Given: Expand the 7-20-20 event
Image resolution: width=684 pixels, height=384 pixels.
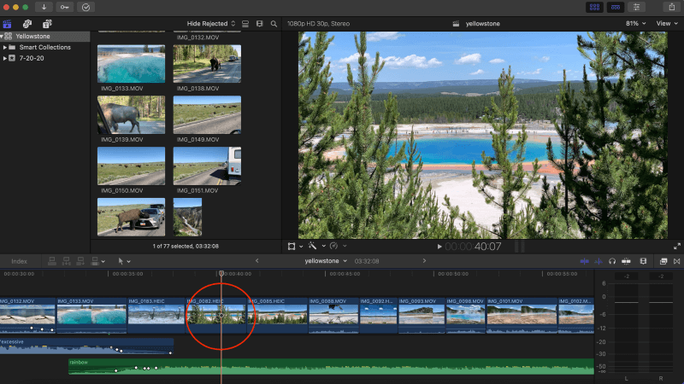Looking at the screenshot, I should (x=5, y=58).
